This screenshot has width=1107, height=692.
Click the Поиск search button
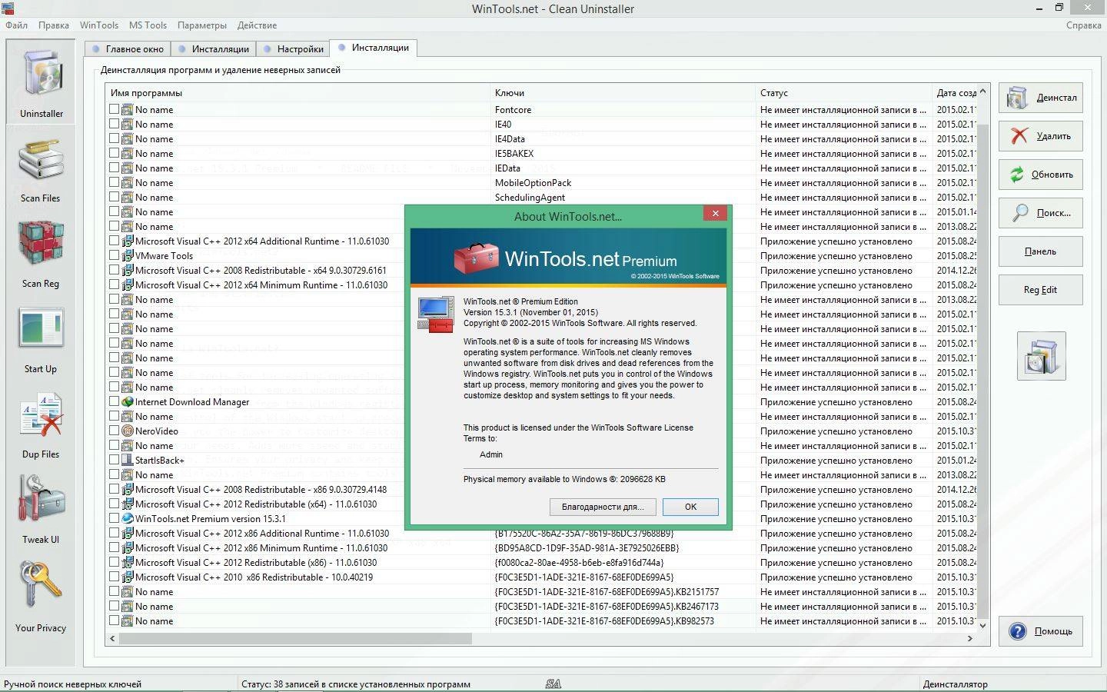click(1041, 213)
